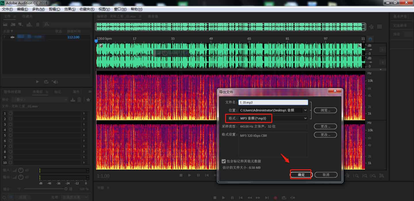The image size is (414, 201).
Task: Click the favorite star icon in effects rack
Action: point(88,100)
